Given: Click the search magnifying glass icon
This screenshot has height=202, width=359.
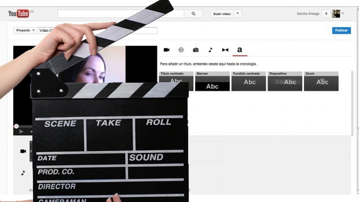Looking at the screenshot, I should tap(193, 13).
